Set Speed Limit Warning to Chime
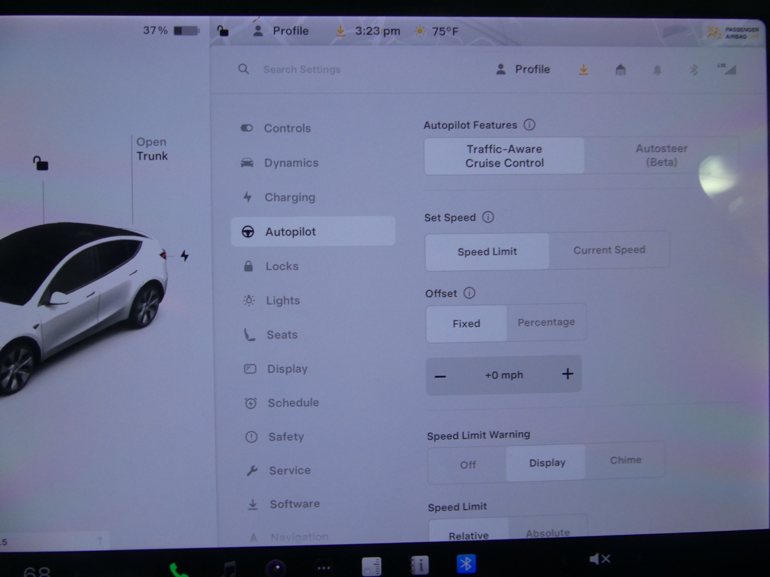This screenshot has width=770, height=577. [625, 460]
